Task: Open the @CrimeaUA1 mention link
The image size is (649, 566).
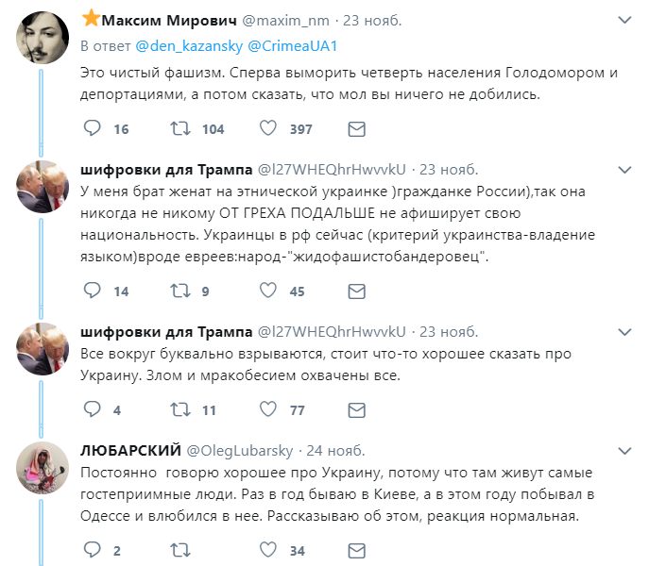Action: 280,44
